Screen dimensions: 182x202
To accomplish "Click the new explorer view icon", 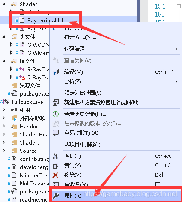I will pyautogui.click(x=56, y=103).
